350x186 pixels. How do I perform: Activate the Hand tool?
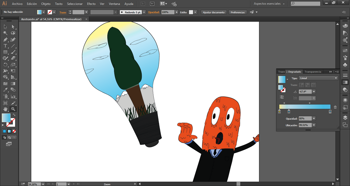tap(5, 109)
